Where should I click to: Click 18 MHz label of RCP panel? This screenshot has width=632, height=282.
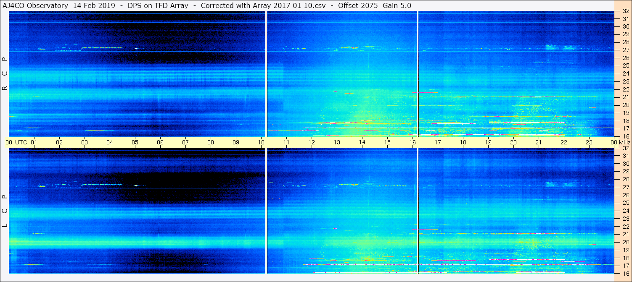pyautogui.click(x=626, y=121)
